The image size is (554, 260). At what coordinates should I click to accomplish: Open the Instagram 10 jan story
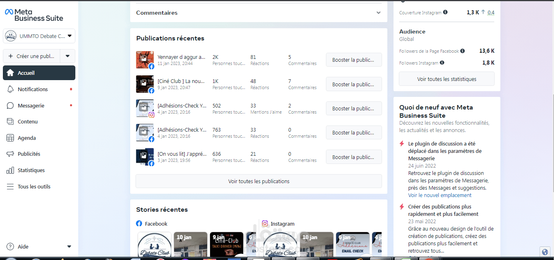coord(317,244)
